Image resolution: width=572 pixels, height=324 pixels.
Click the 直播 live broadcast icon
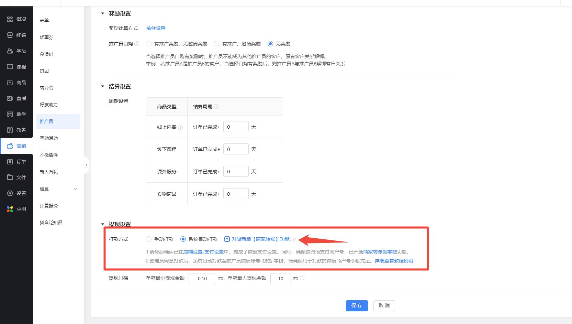pyautogui.click(x=10, y=98)
